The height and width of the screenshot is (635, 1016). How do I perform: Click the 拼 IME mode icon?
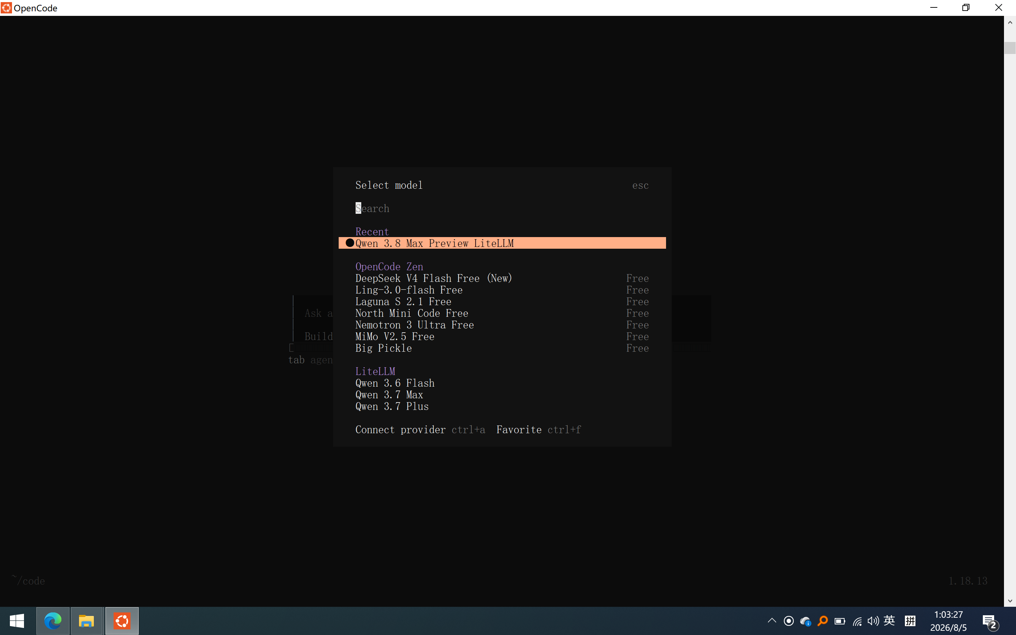pyautogui.click(x=910, y=621)
